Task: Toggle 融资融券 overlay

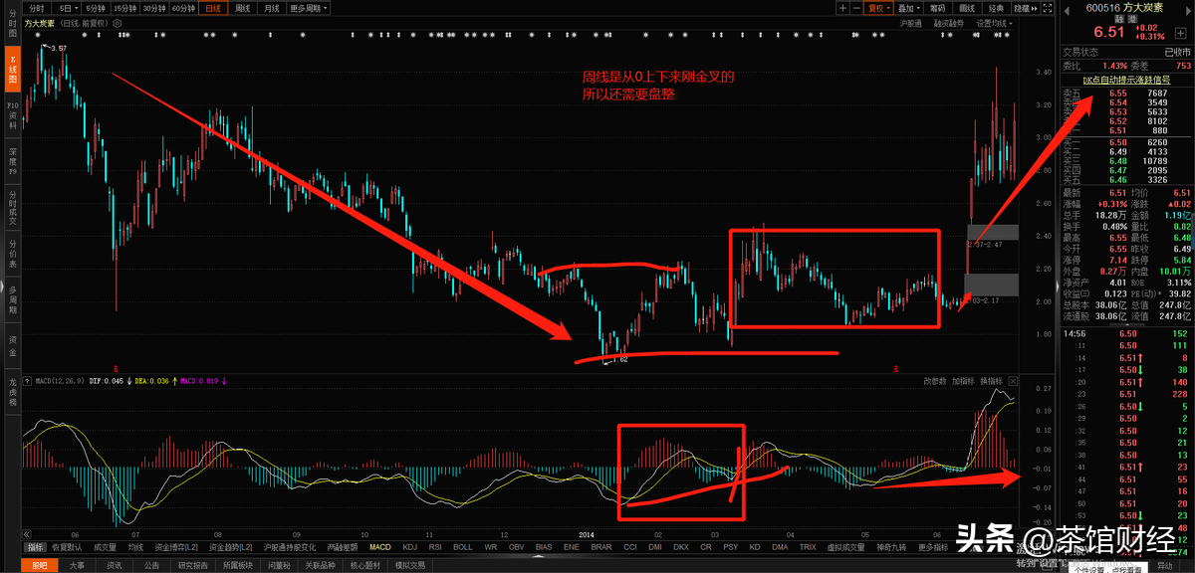Action: point(948,22)
